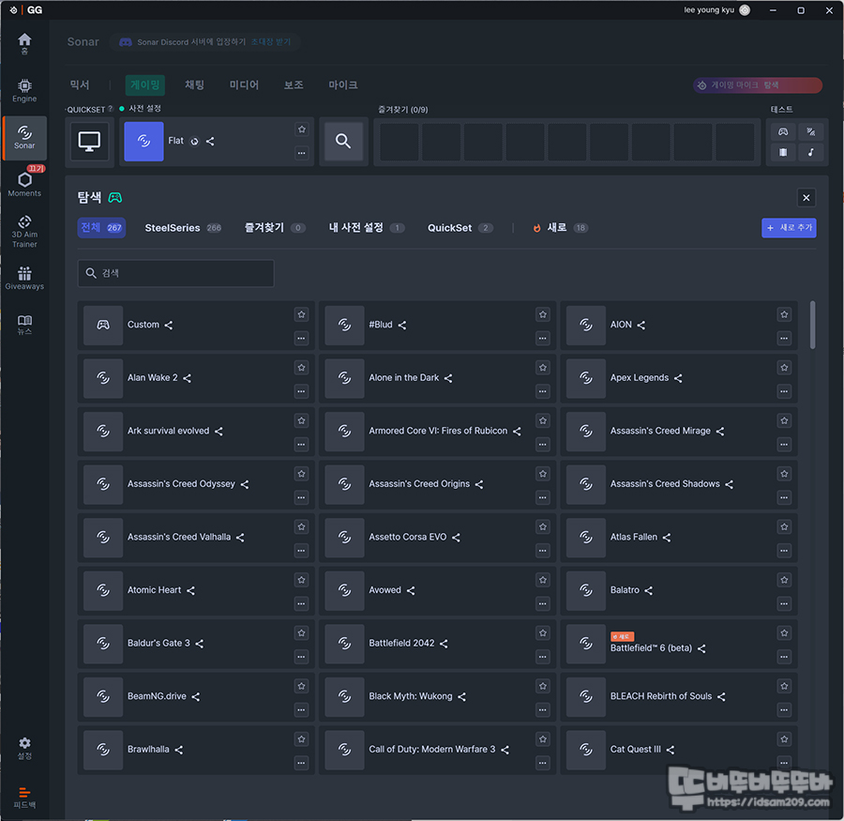Click the preset search input field

click(x=176, y=273)
